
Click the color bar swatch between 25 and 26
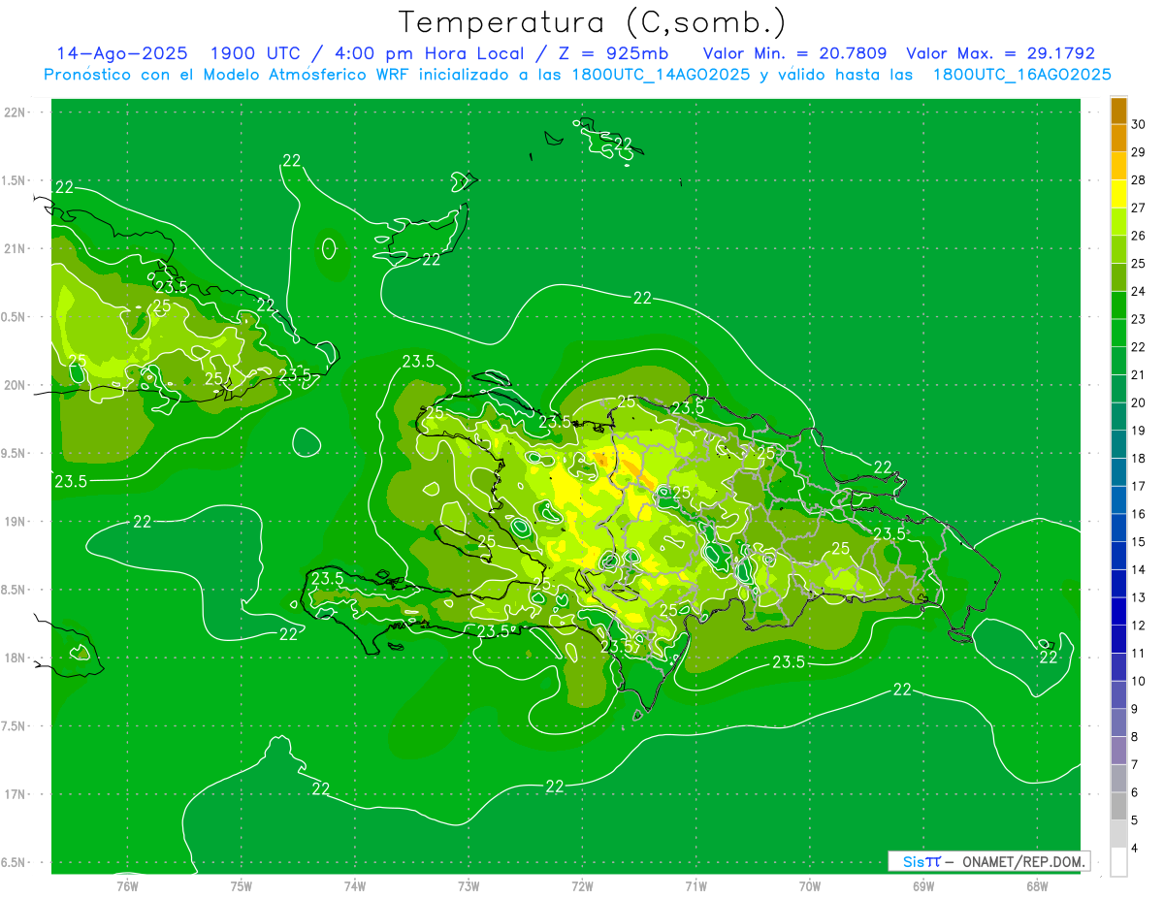pos(1118,249)
